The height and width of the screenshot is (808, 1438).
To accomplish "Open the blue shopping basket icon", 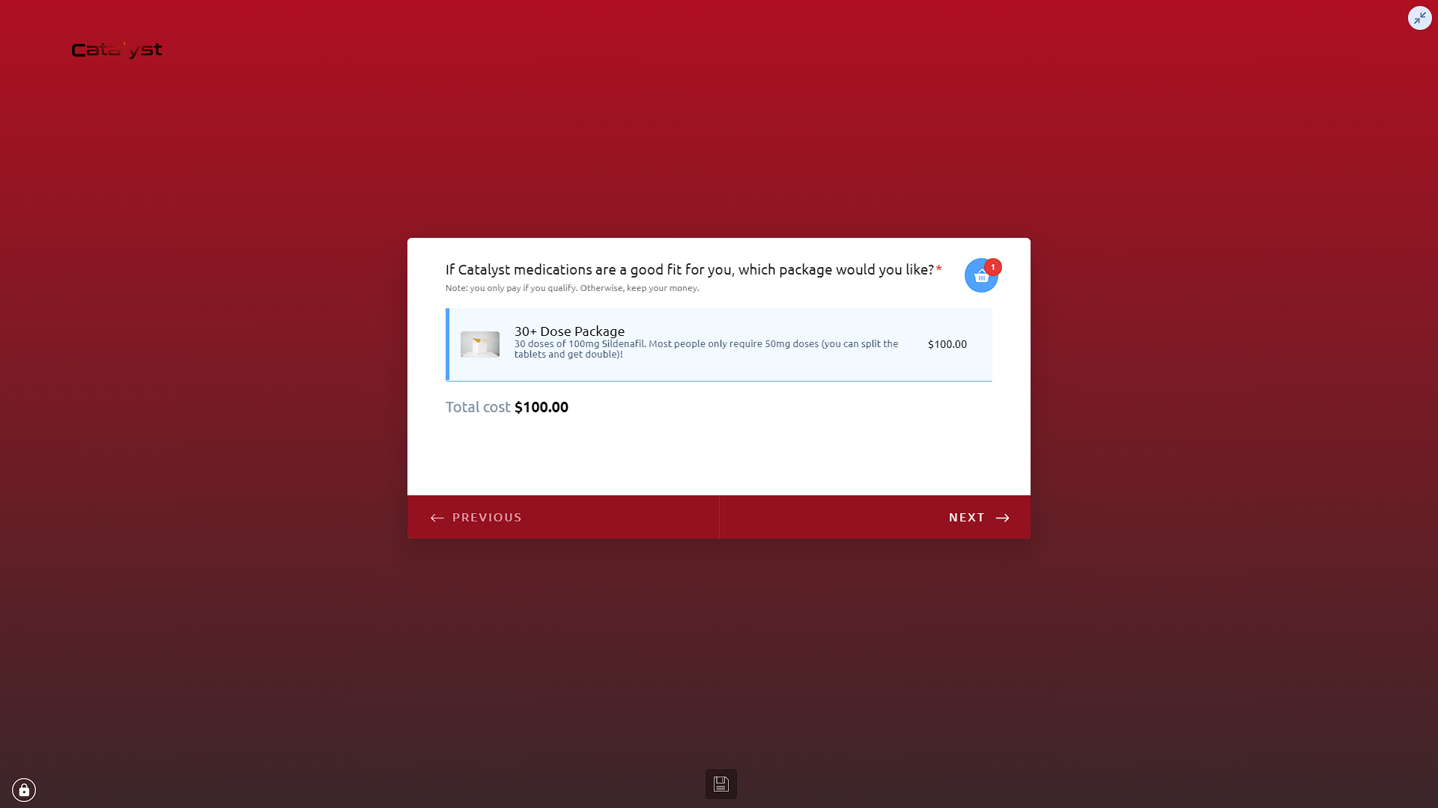I will [x=980, y=276].
